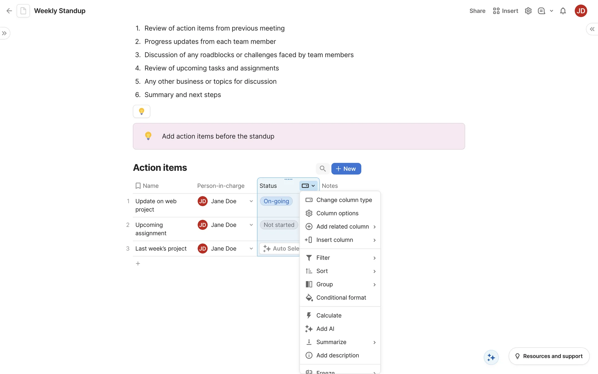Open Status column type dropdown
This screenshot has width=598, height=374.
[x=308, y=186]
